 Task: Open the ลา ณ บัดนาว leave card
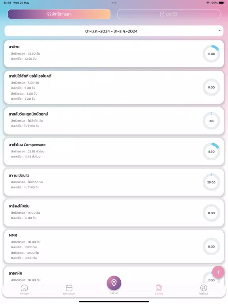click(x=114, y=182)
